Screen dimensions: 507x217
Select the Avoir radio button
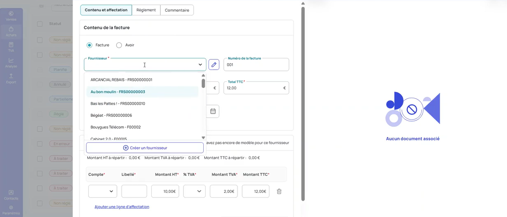click(119, 45)
